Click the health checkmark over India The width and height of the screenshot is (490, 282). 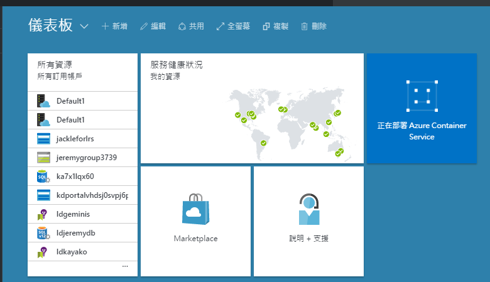pyautogui.click(x=313, y=126)
